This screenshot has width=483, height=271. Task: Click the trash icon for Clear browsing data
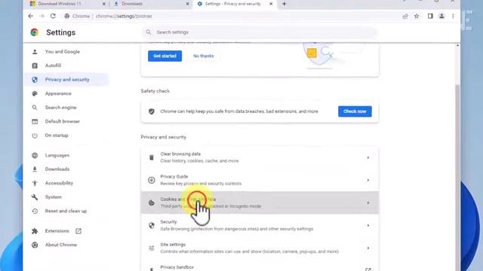coord(151,157)
